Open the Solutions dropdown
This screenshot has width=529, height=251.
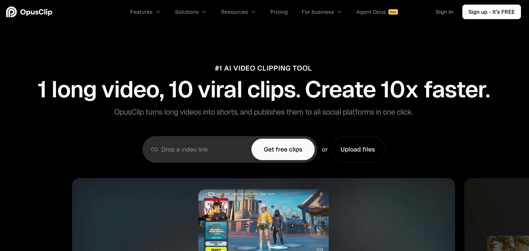(x=190, y=12)
